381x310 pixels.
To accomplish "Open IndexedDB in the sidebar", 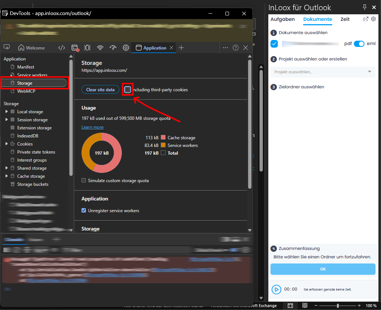I will [28, 136].
